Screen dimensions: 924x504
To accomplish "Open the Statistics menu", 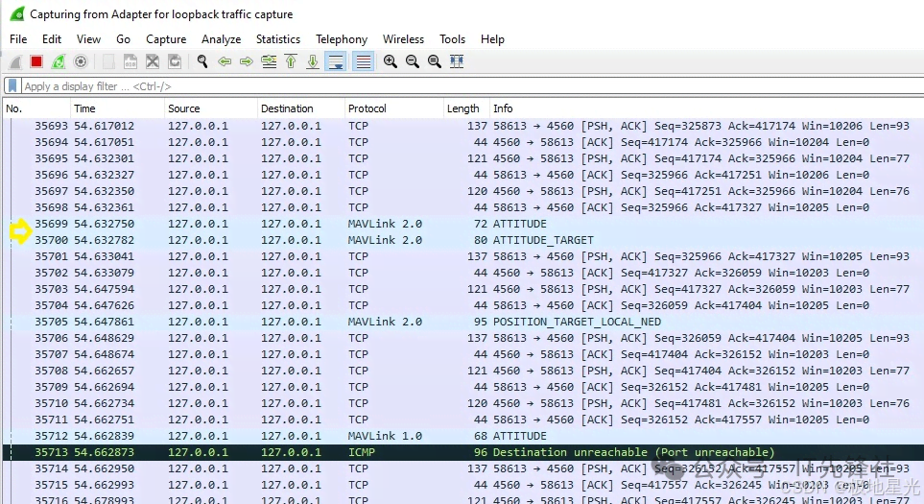I will click(x=277, y=39).
